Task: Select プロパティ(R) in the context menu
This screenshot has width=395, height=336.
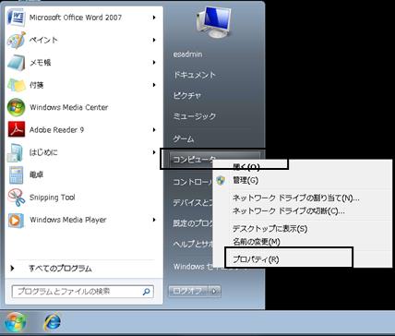Action: coord(256,259)
